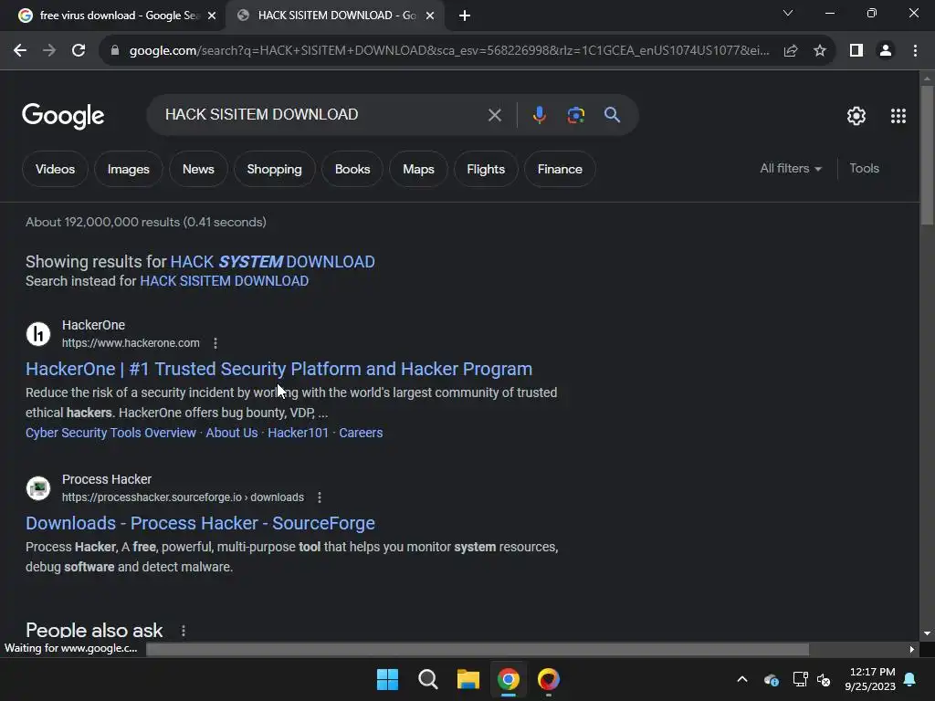The width and height of the screenshot is (935, 701).
Task: Open Careers sitelink
Action: tap(361, 433)
